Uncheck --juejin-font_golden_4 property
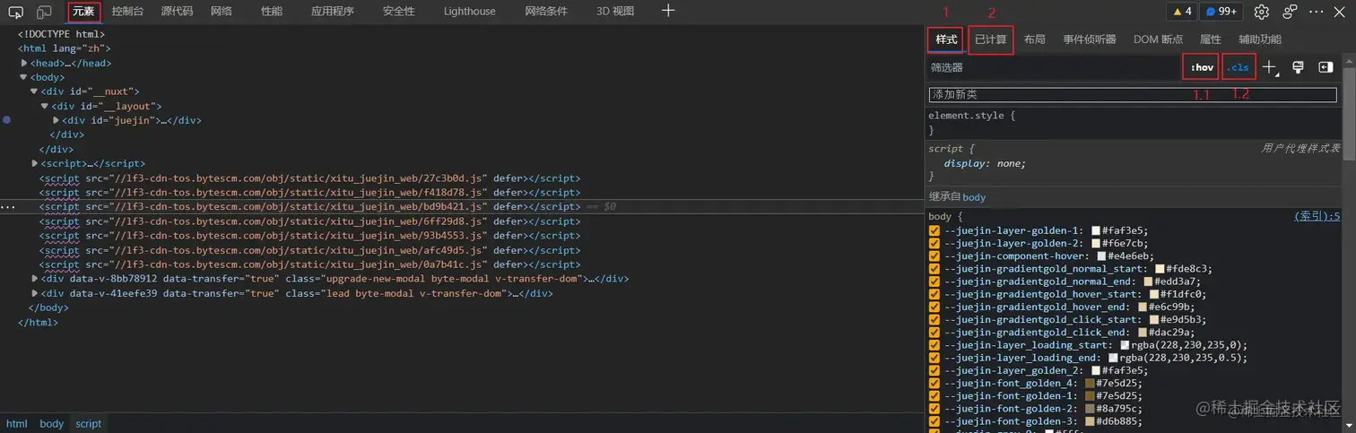1356x433 pixels. click(934, 383)
